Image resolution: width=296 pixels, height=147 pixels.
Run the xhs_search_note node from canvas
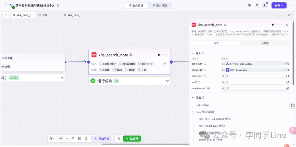(159, 55)
